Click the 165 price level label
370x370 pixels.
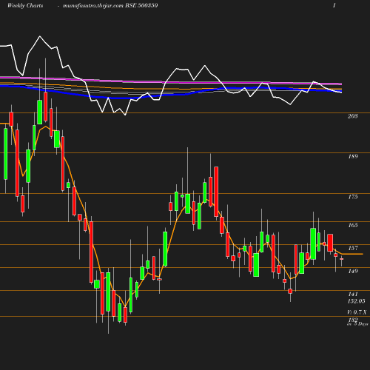click(x=353, y=225)
